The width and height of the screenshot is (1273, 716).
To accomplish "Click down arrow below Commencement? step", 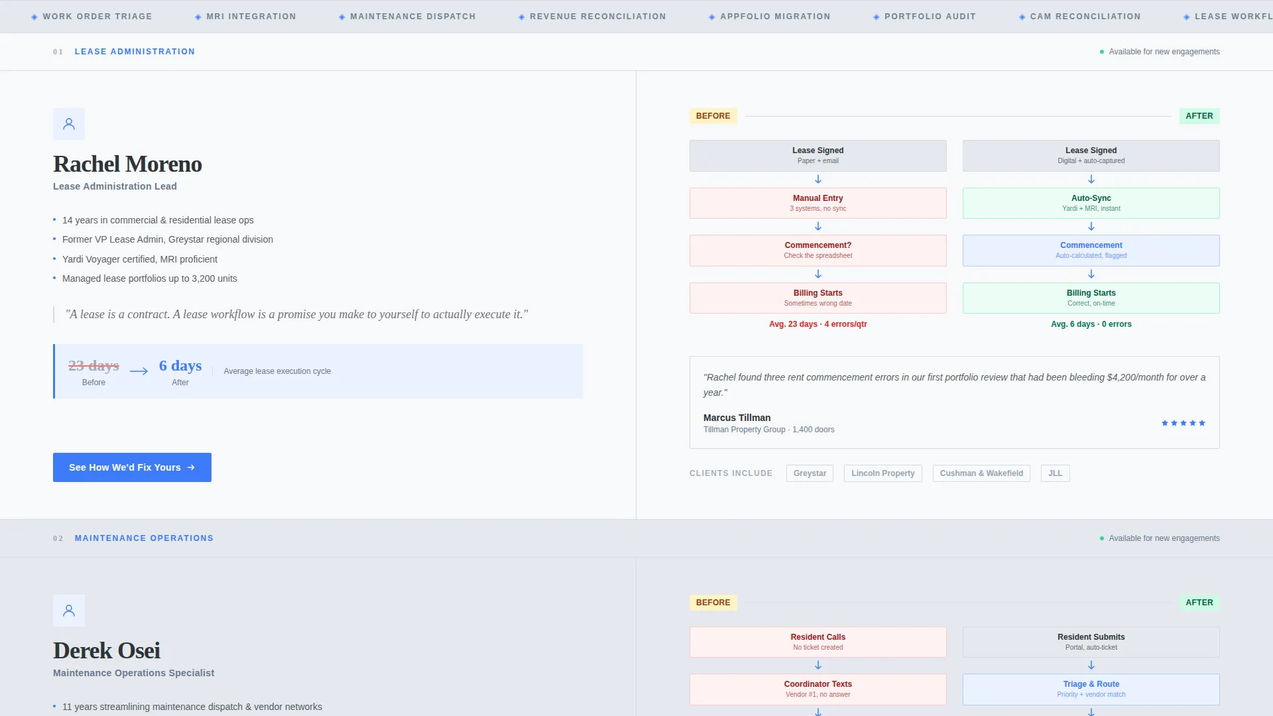I will tap(818, 274).
